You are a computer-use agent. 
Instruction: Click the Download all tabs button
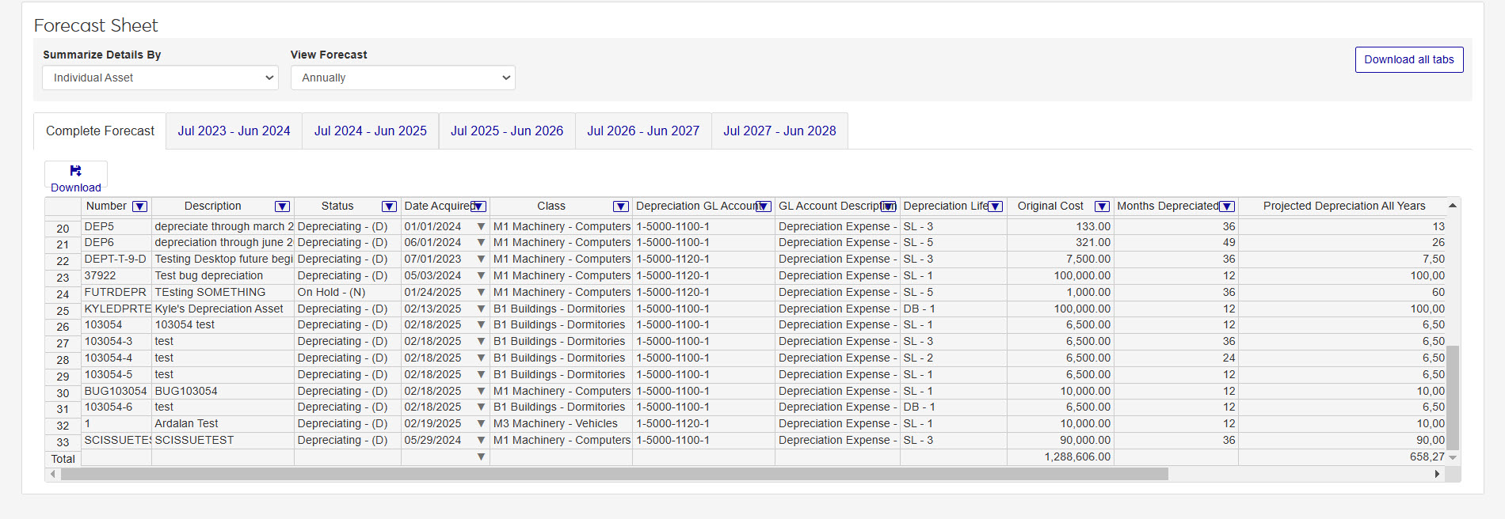coord(1408,60)
